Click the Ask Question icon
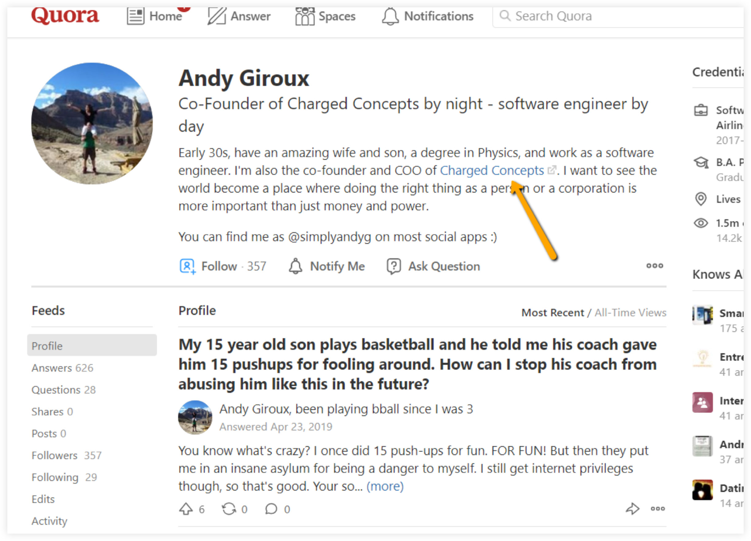Viewport: 751px width, 541px height. click(394, 266)
